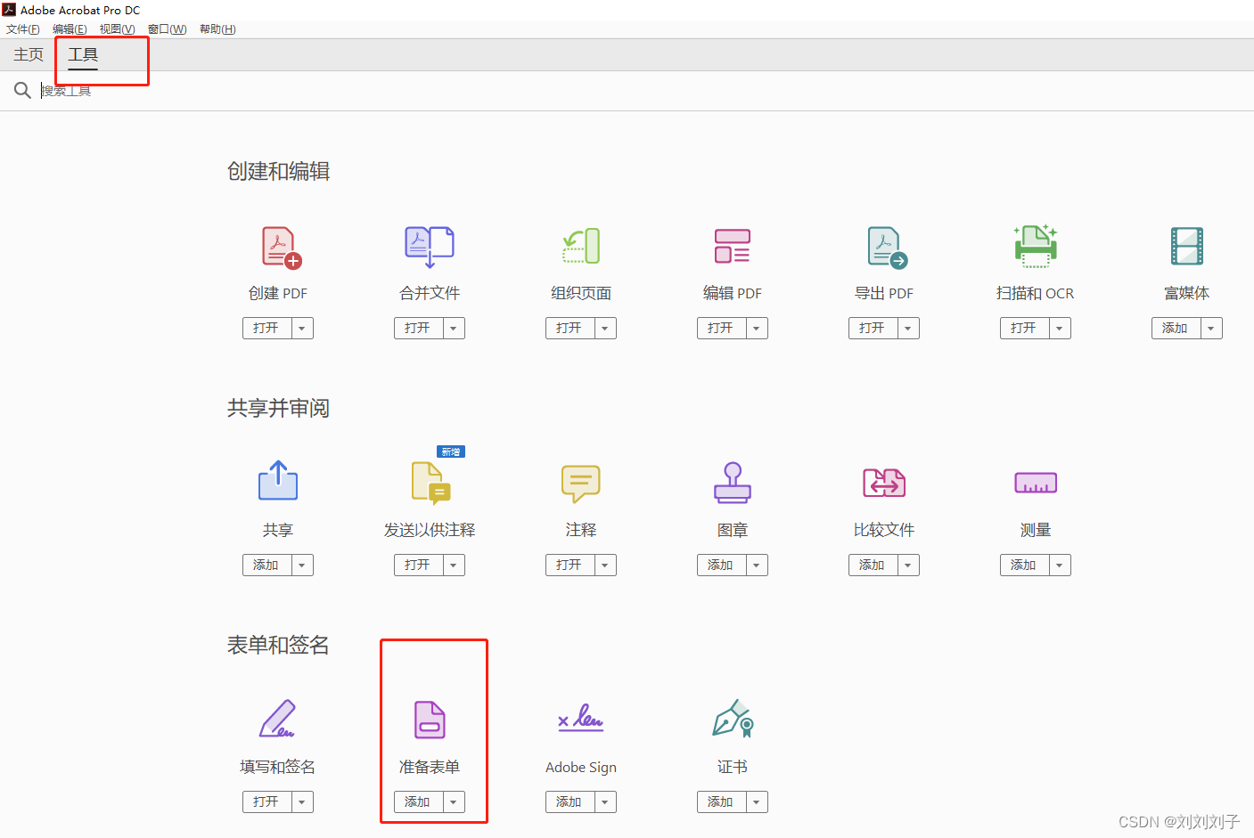
Task: Click the Scan and OCR (扫描和 OCR) icon
Action: (x=1036, y=246)
